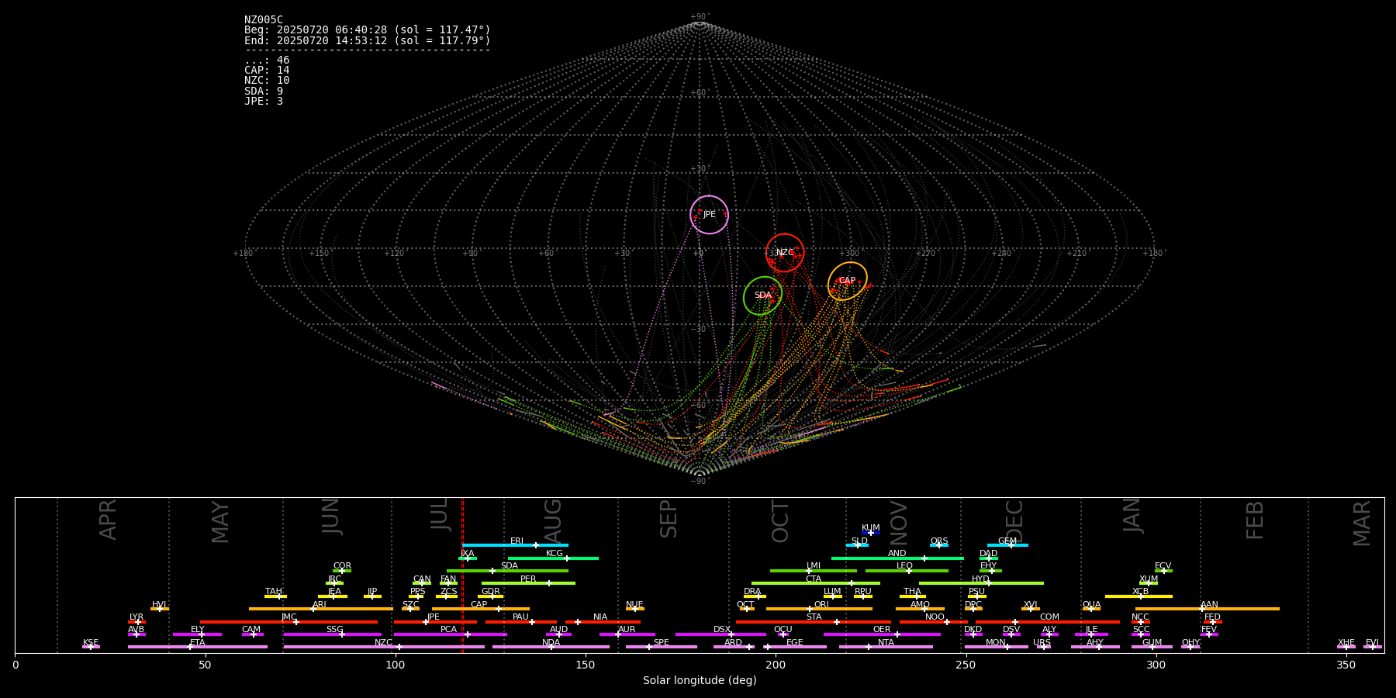Click the Solar longitude (deg) axis label
The width and height of the screenshot is (1396, 698).
[700, 681]
